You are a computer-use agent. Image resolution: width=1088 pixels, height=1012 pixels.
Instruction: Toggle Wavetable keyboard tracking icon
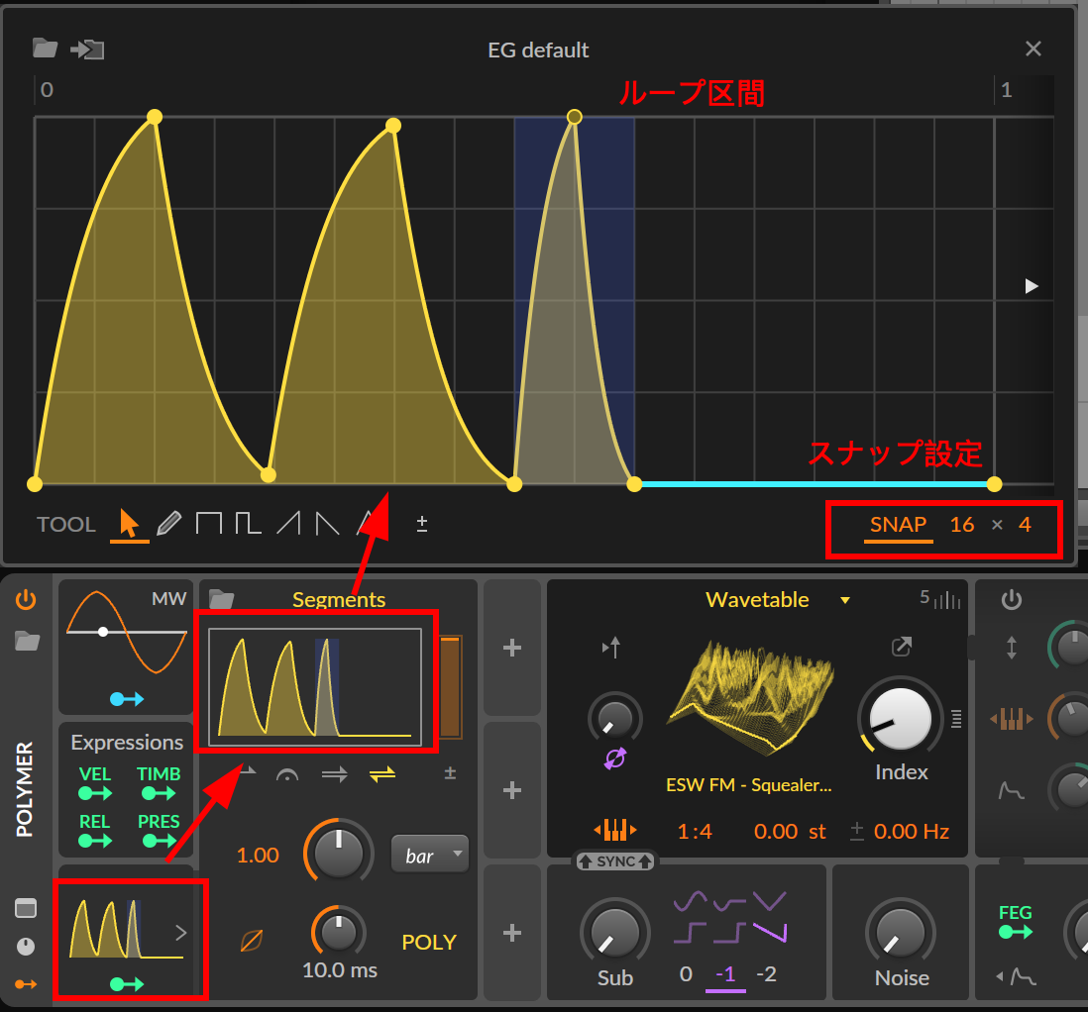pos(614,830)
